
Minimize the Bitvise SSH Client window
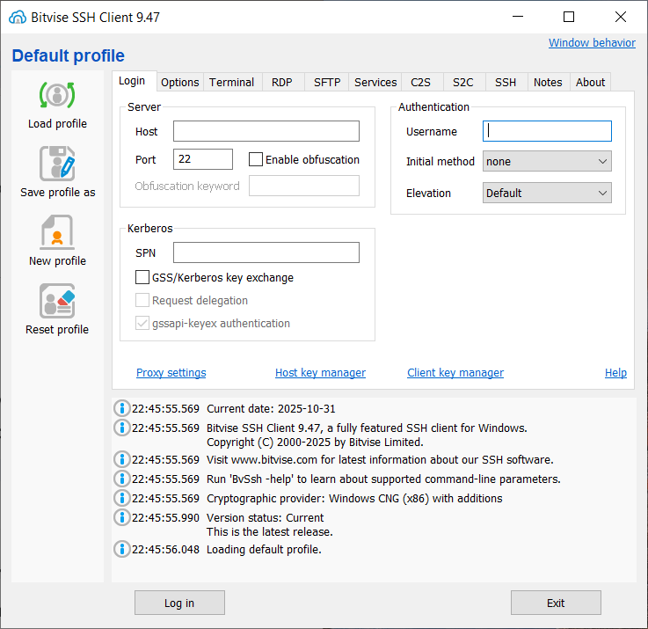tap(518, 17)
